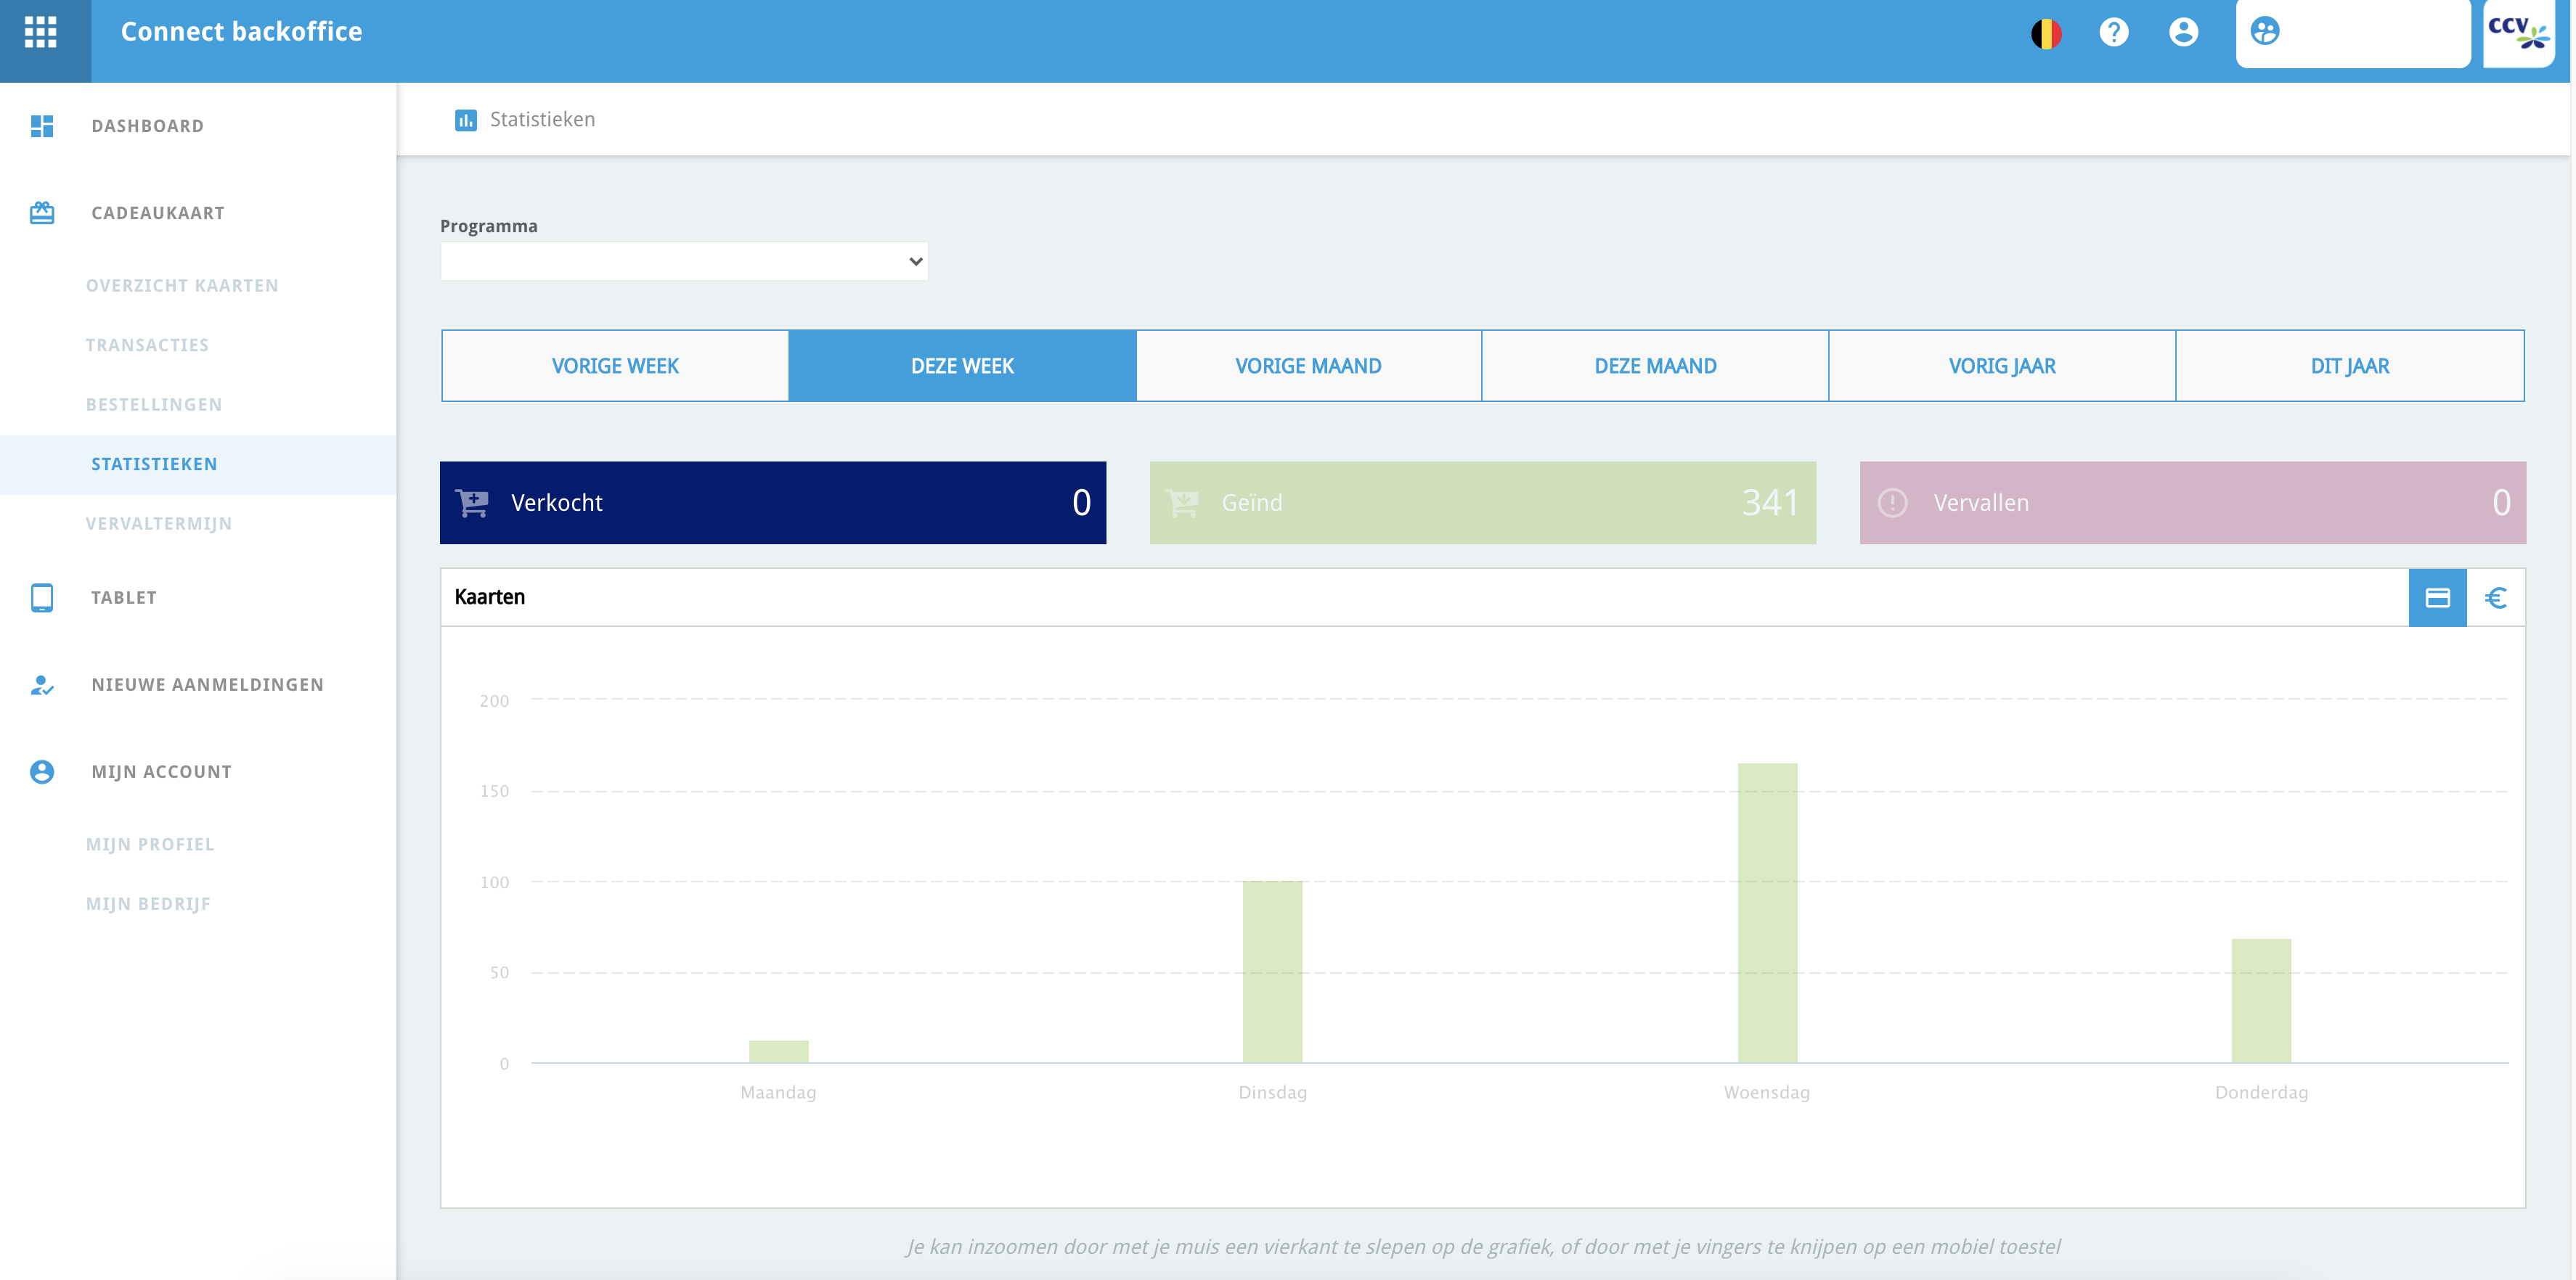
Task: Collapse the Mijn Account sidebar section
Action: [161, 771]
